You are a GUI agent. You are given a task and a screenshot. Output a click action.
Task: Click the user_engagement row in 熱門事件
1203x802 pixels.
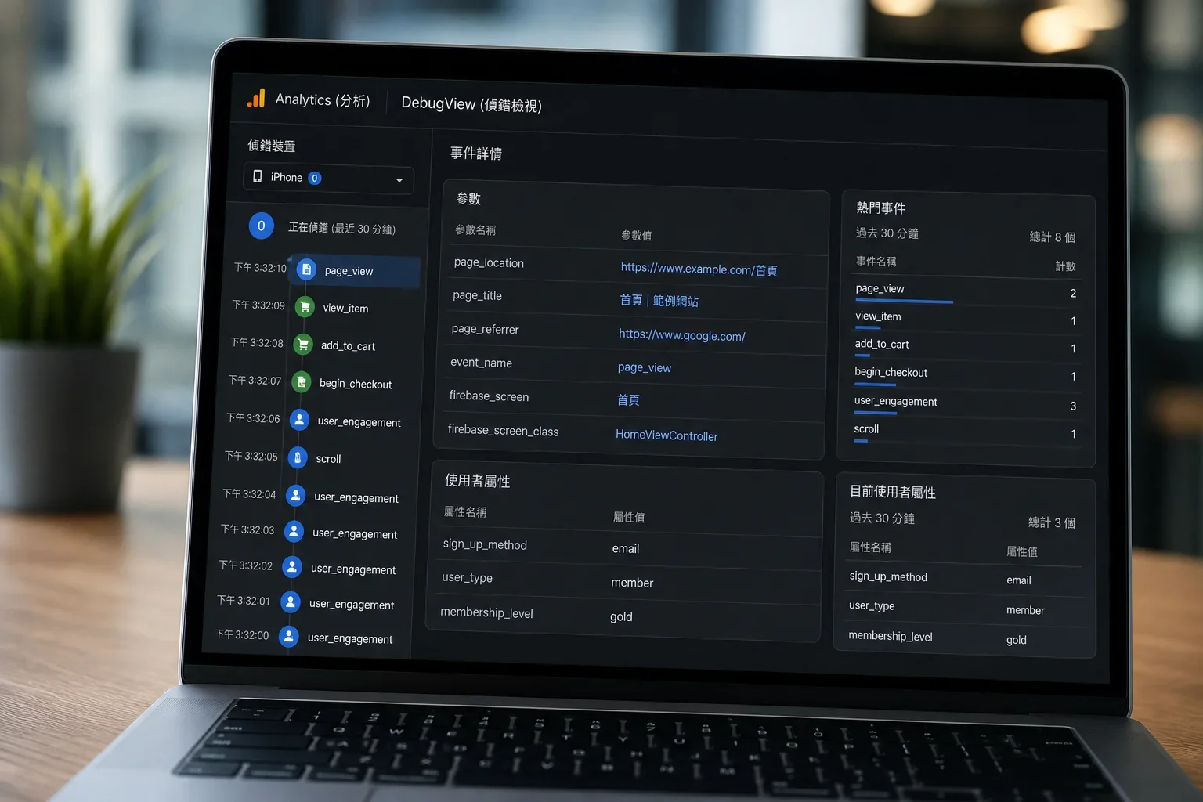(964, 404)
